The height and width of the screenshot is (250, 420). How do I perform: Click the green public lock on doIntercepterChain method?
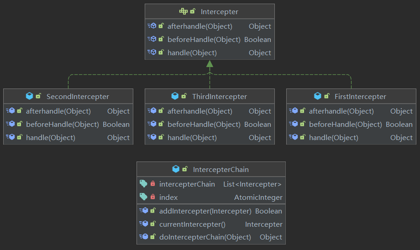click(x=153, y=237)
